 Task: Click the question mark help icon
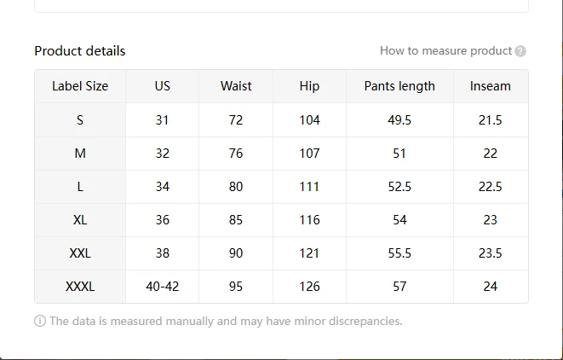(520, 51)
